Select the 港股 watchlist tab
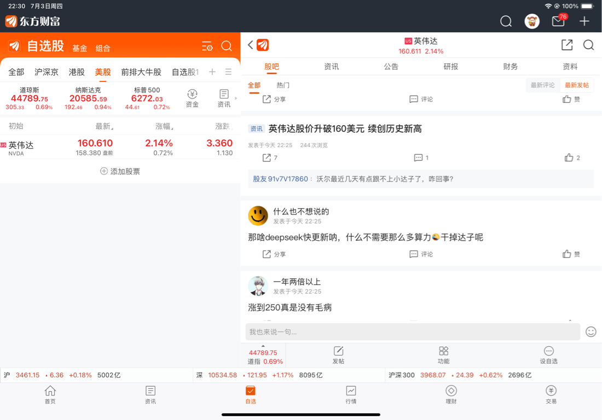602x420 pixels. [x=77, y=72]
